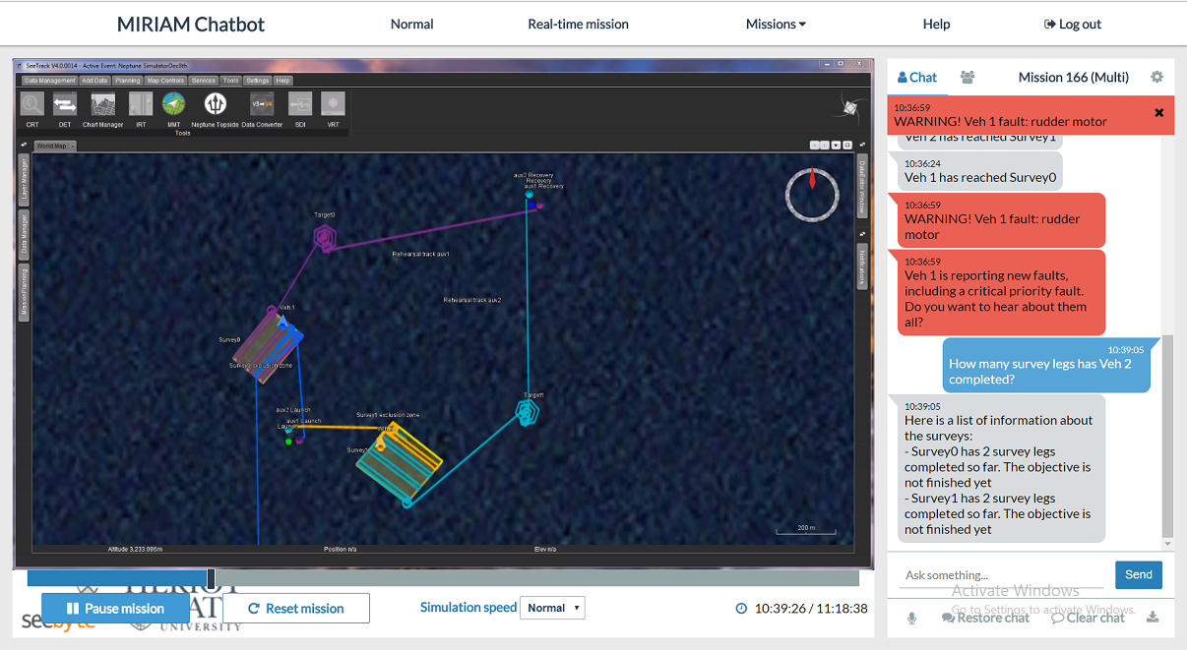This screenshot has width=1187, height=650.
Task: Launch the Neptune Topside tool
Action: [216, 105]
